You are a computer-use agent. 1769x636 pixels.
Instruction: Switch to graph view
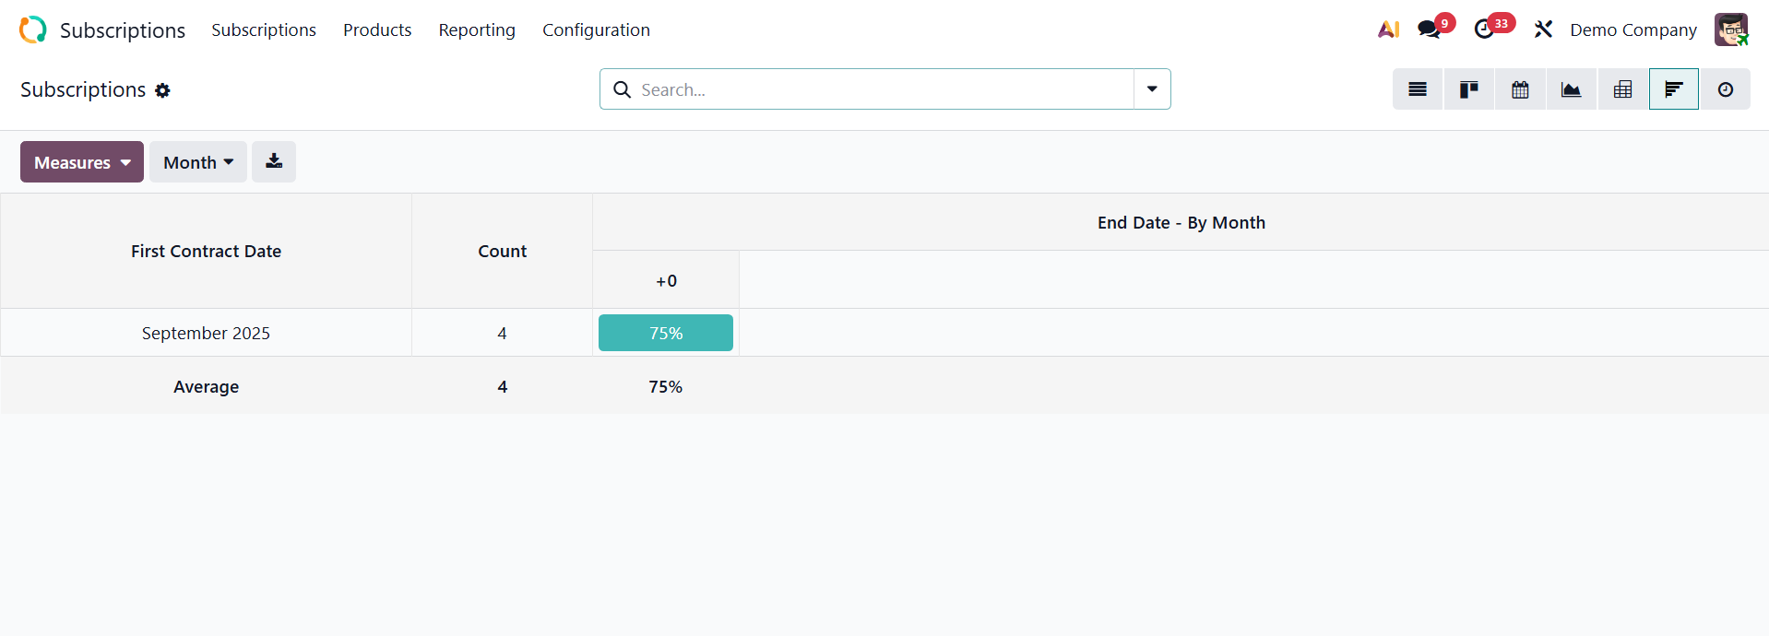[x=1571, y=89]
